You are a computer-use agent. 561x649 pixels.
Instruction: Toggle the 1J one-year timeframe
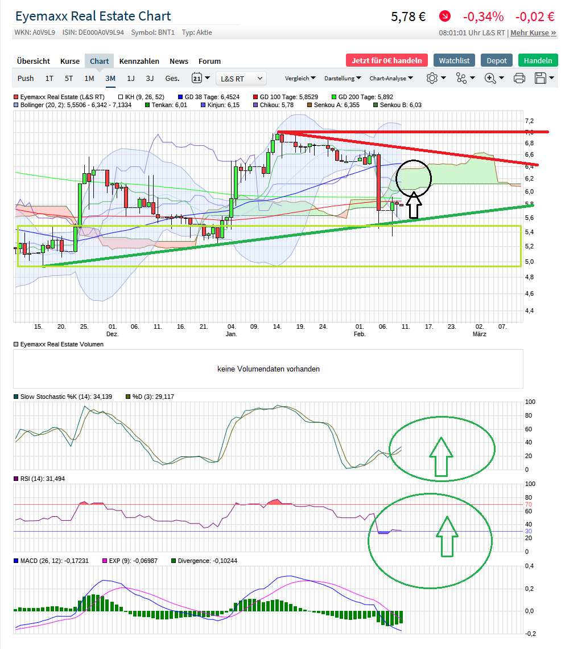click(x=131, y=78)
